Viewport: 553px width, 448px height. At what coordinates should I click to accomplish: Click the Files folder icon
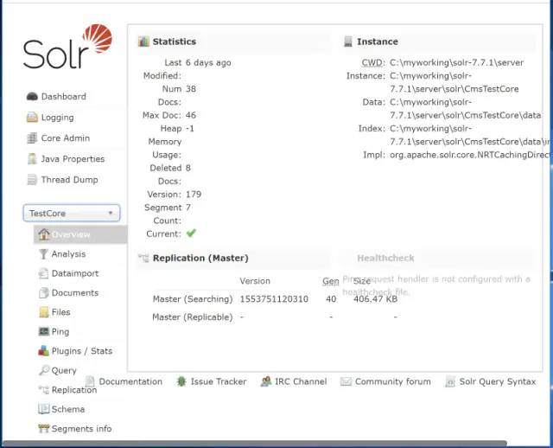[x=44, y=312]
